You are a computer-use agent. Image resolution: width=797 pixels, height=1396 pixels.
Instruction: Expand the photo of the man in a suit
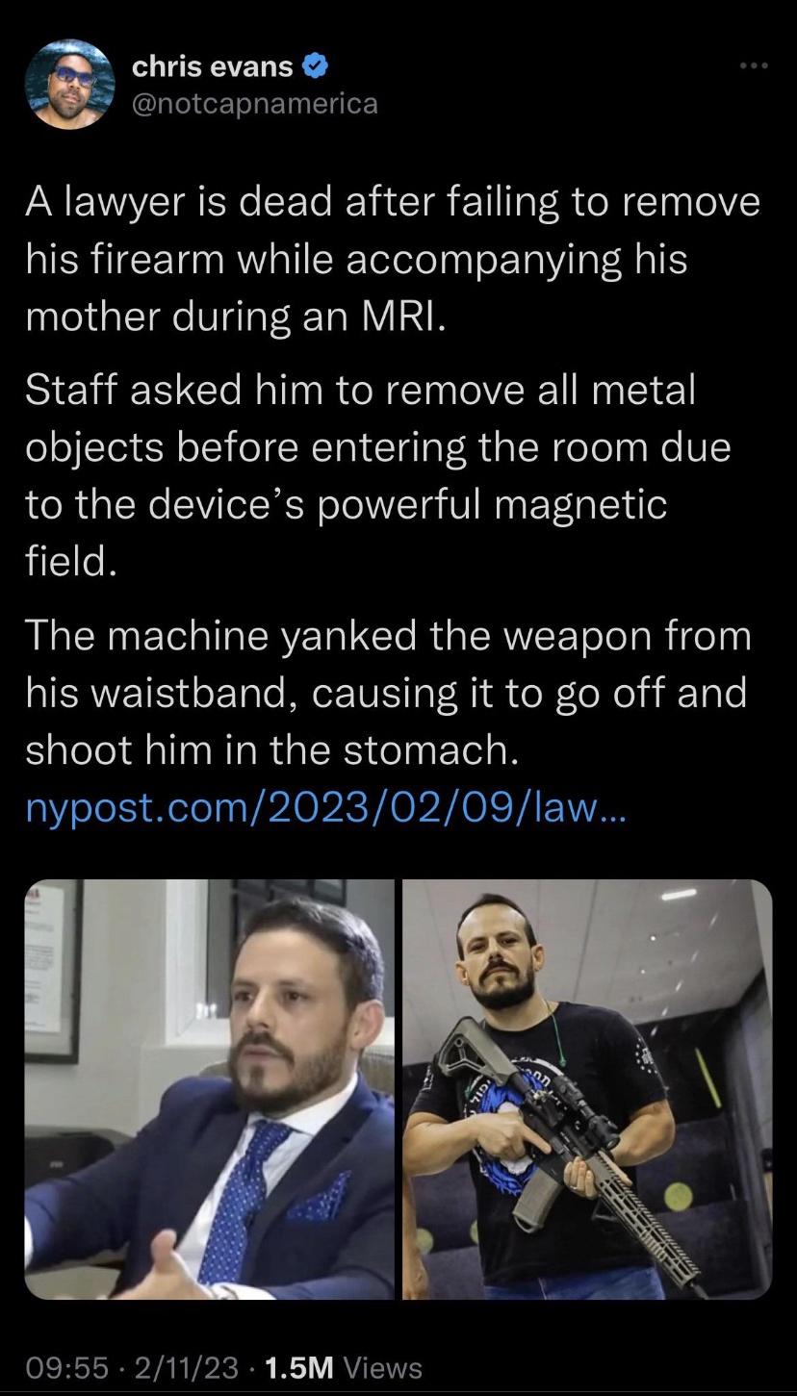[x=210, y=1089]
